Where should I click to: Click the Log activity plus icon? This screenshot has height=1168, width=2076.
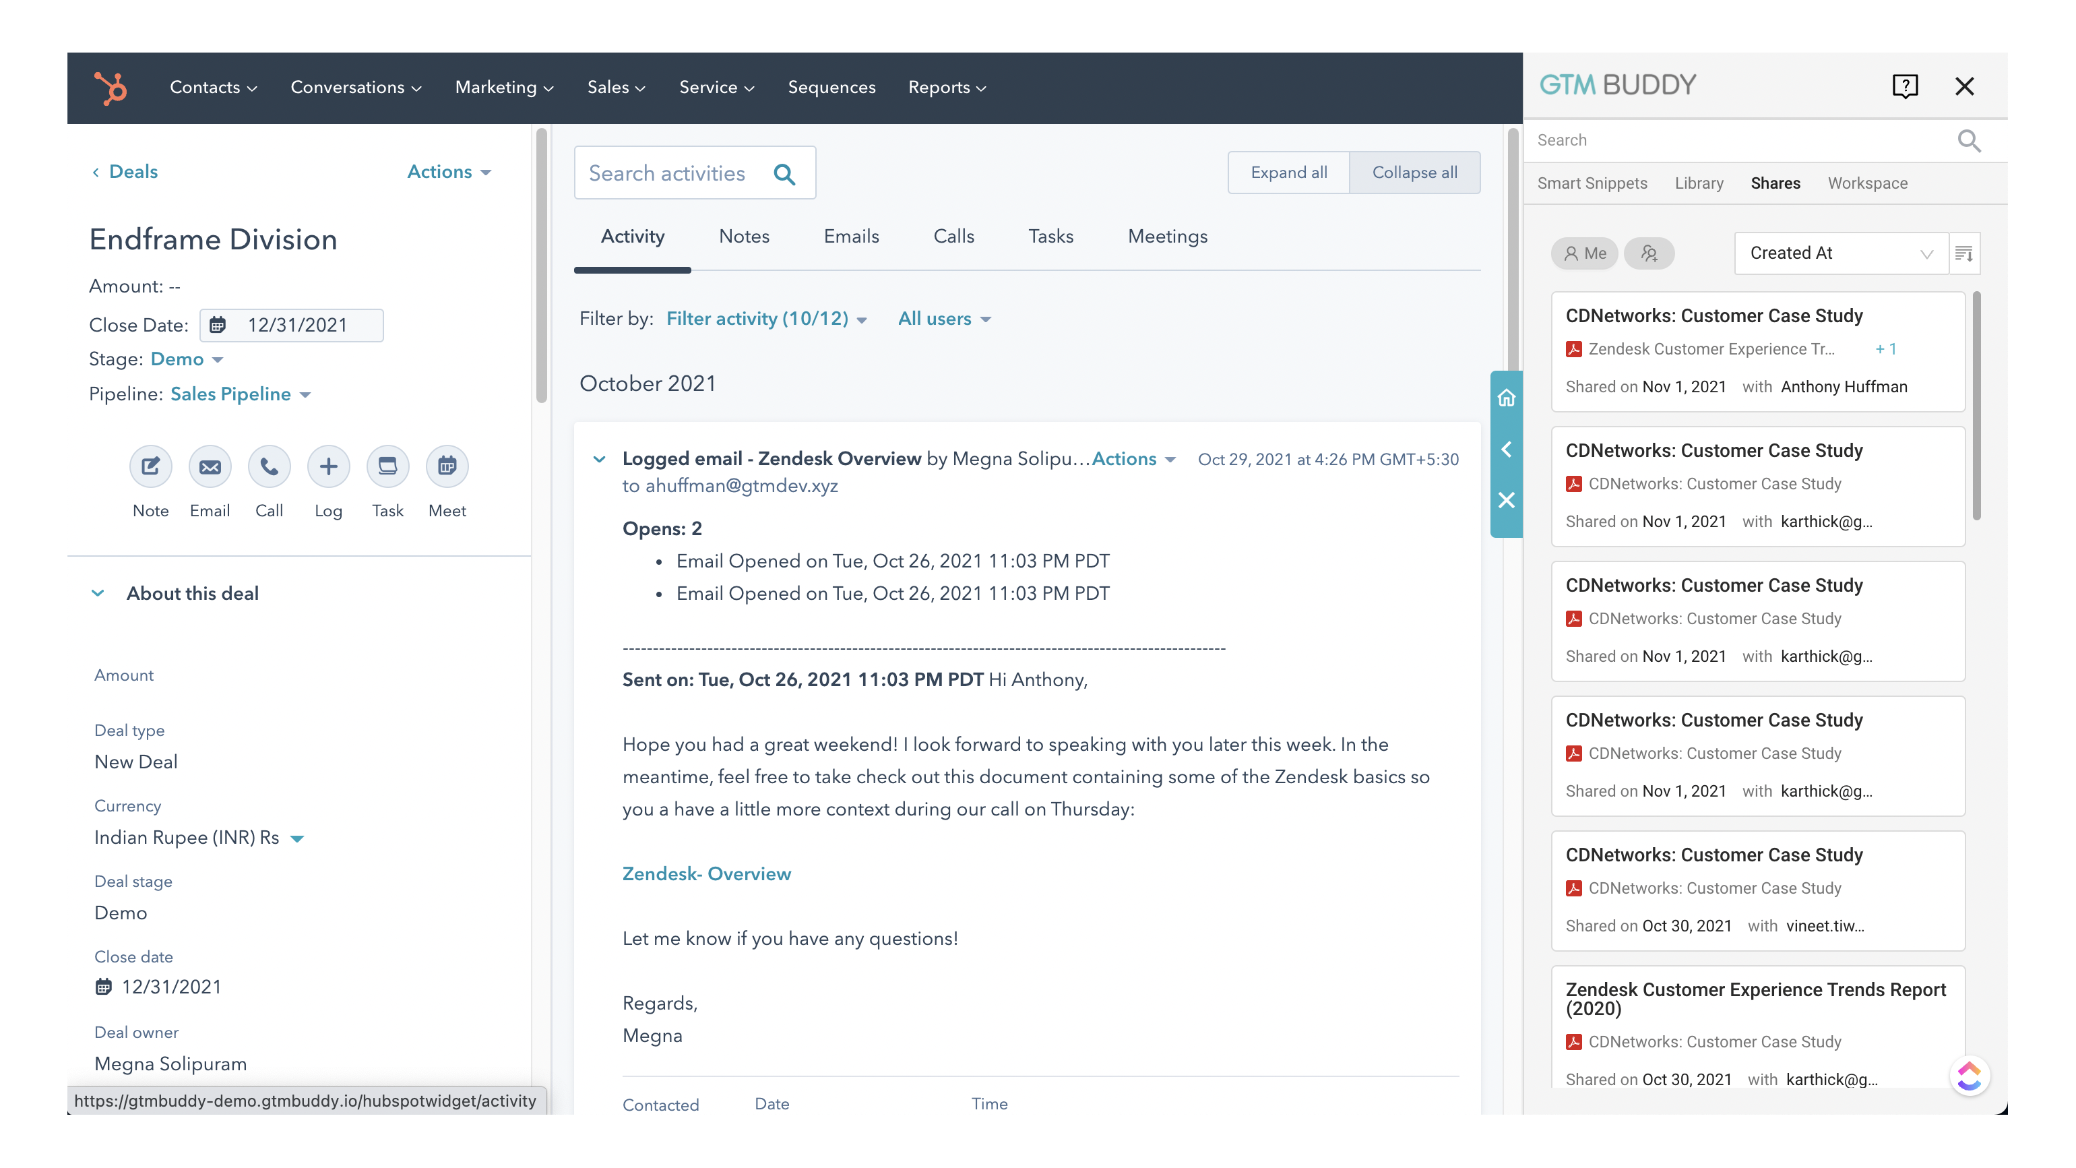click(328, 466)
